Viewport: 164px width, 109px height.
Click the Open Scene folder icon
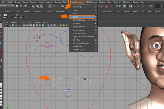[21, 6]
